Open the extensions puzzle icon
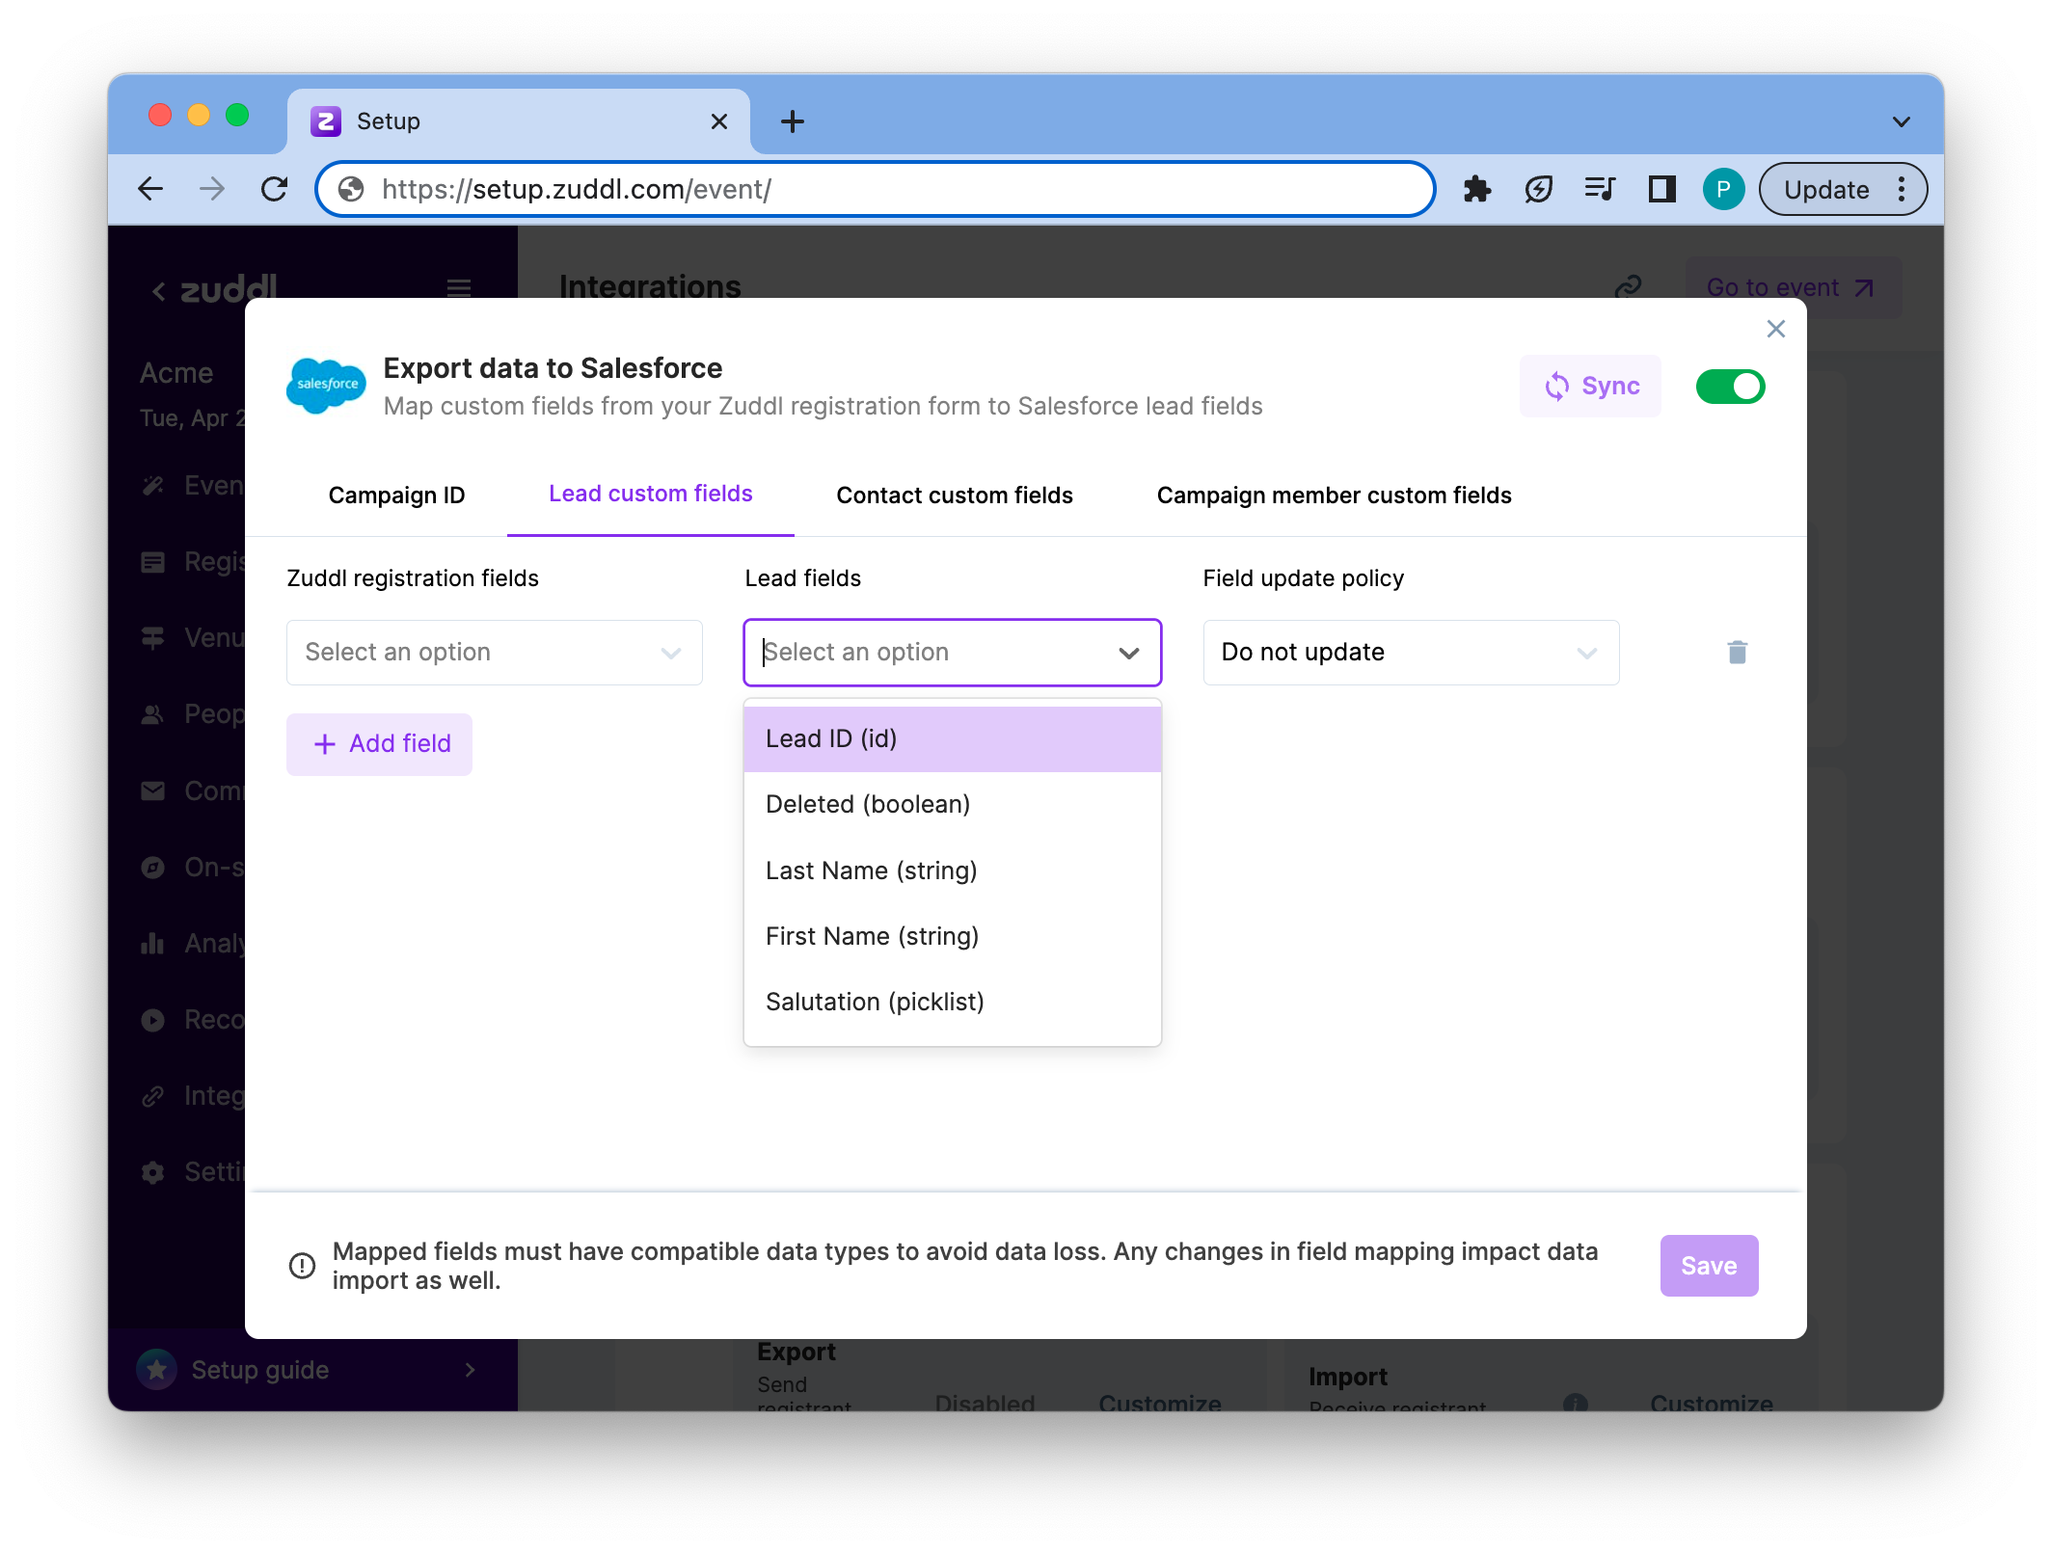Viewport: 2052px width, 1554px height. [1477, 189]
